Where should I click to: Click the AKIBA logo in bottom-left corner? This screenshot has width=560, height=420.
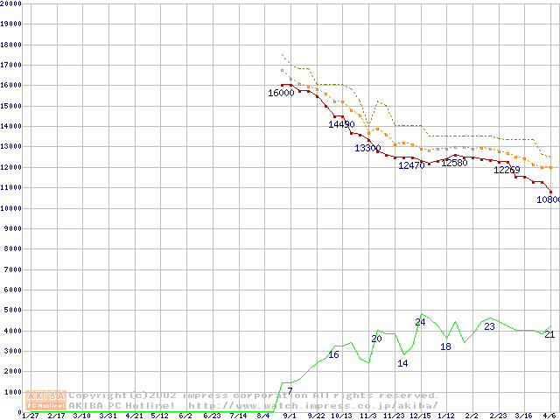[x=46, y=400]
